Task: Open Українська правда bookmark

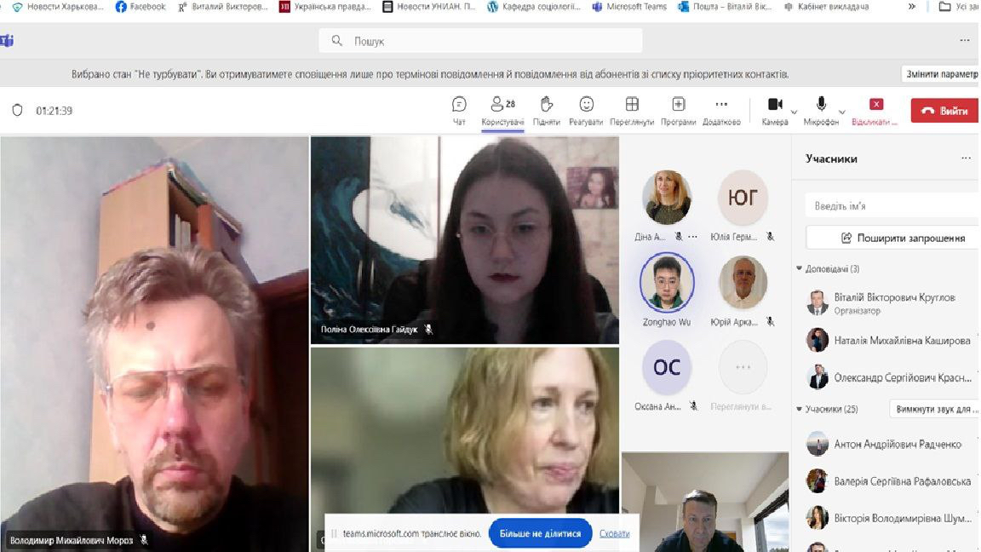Action: pos(324,6)
